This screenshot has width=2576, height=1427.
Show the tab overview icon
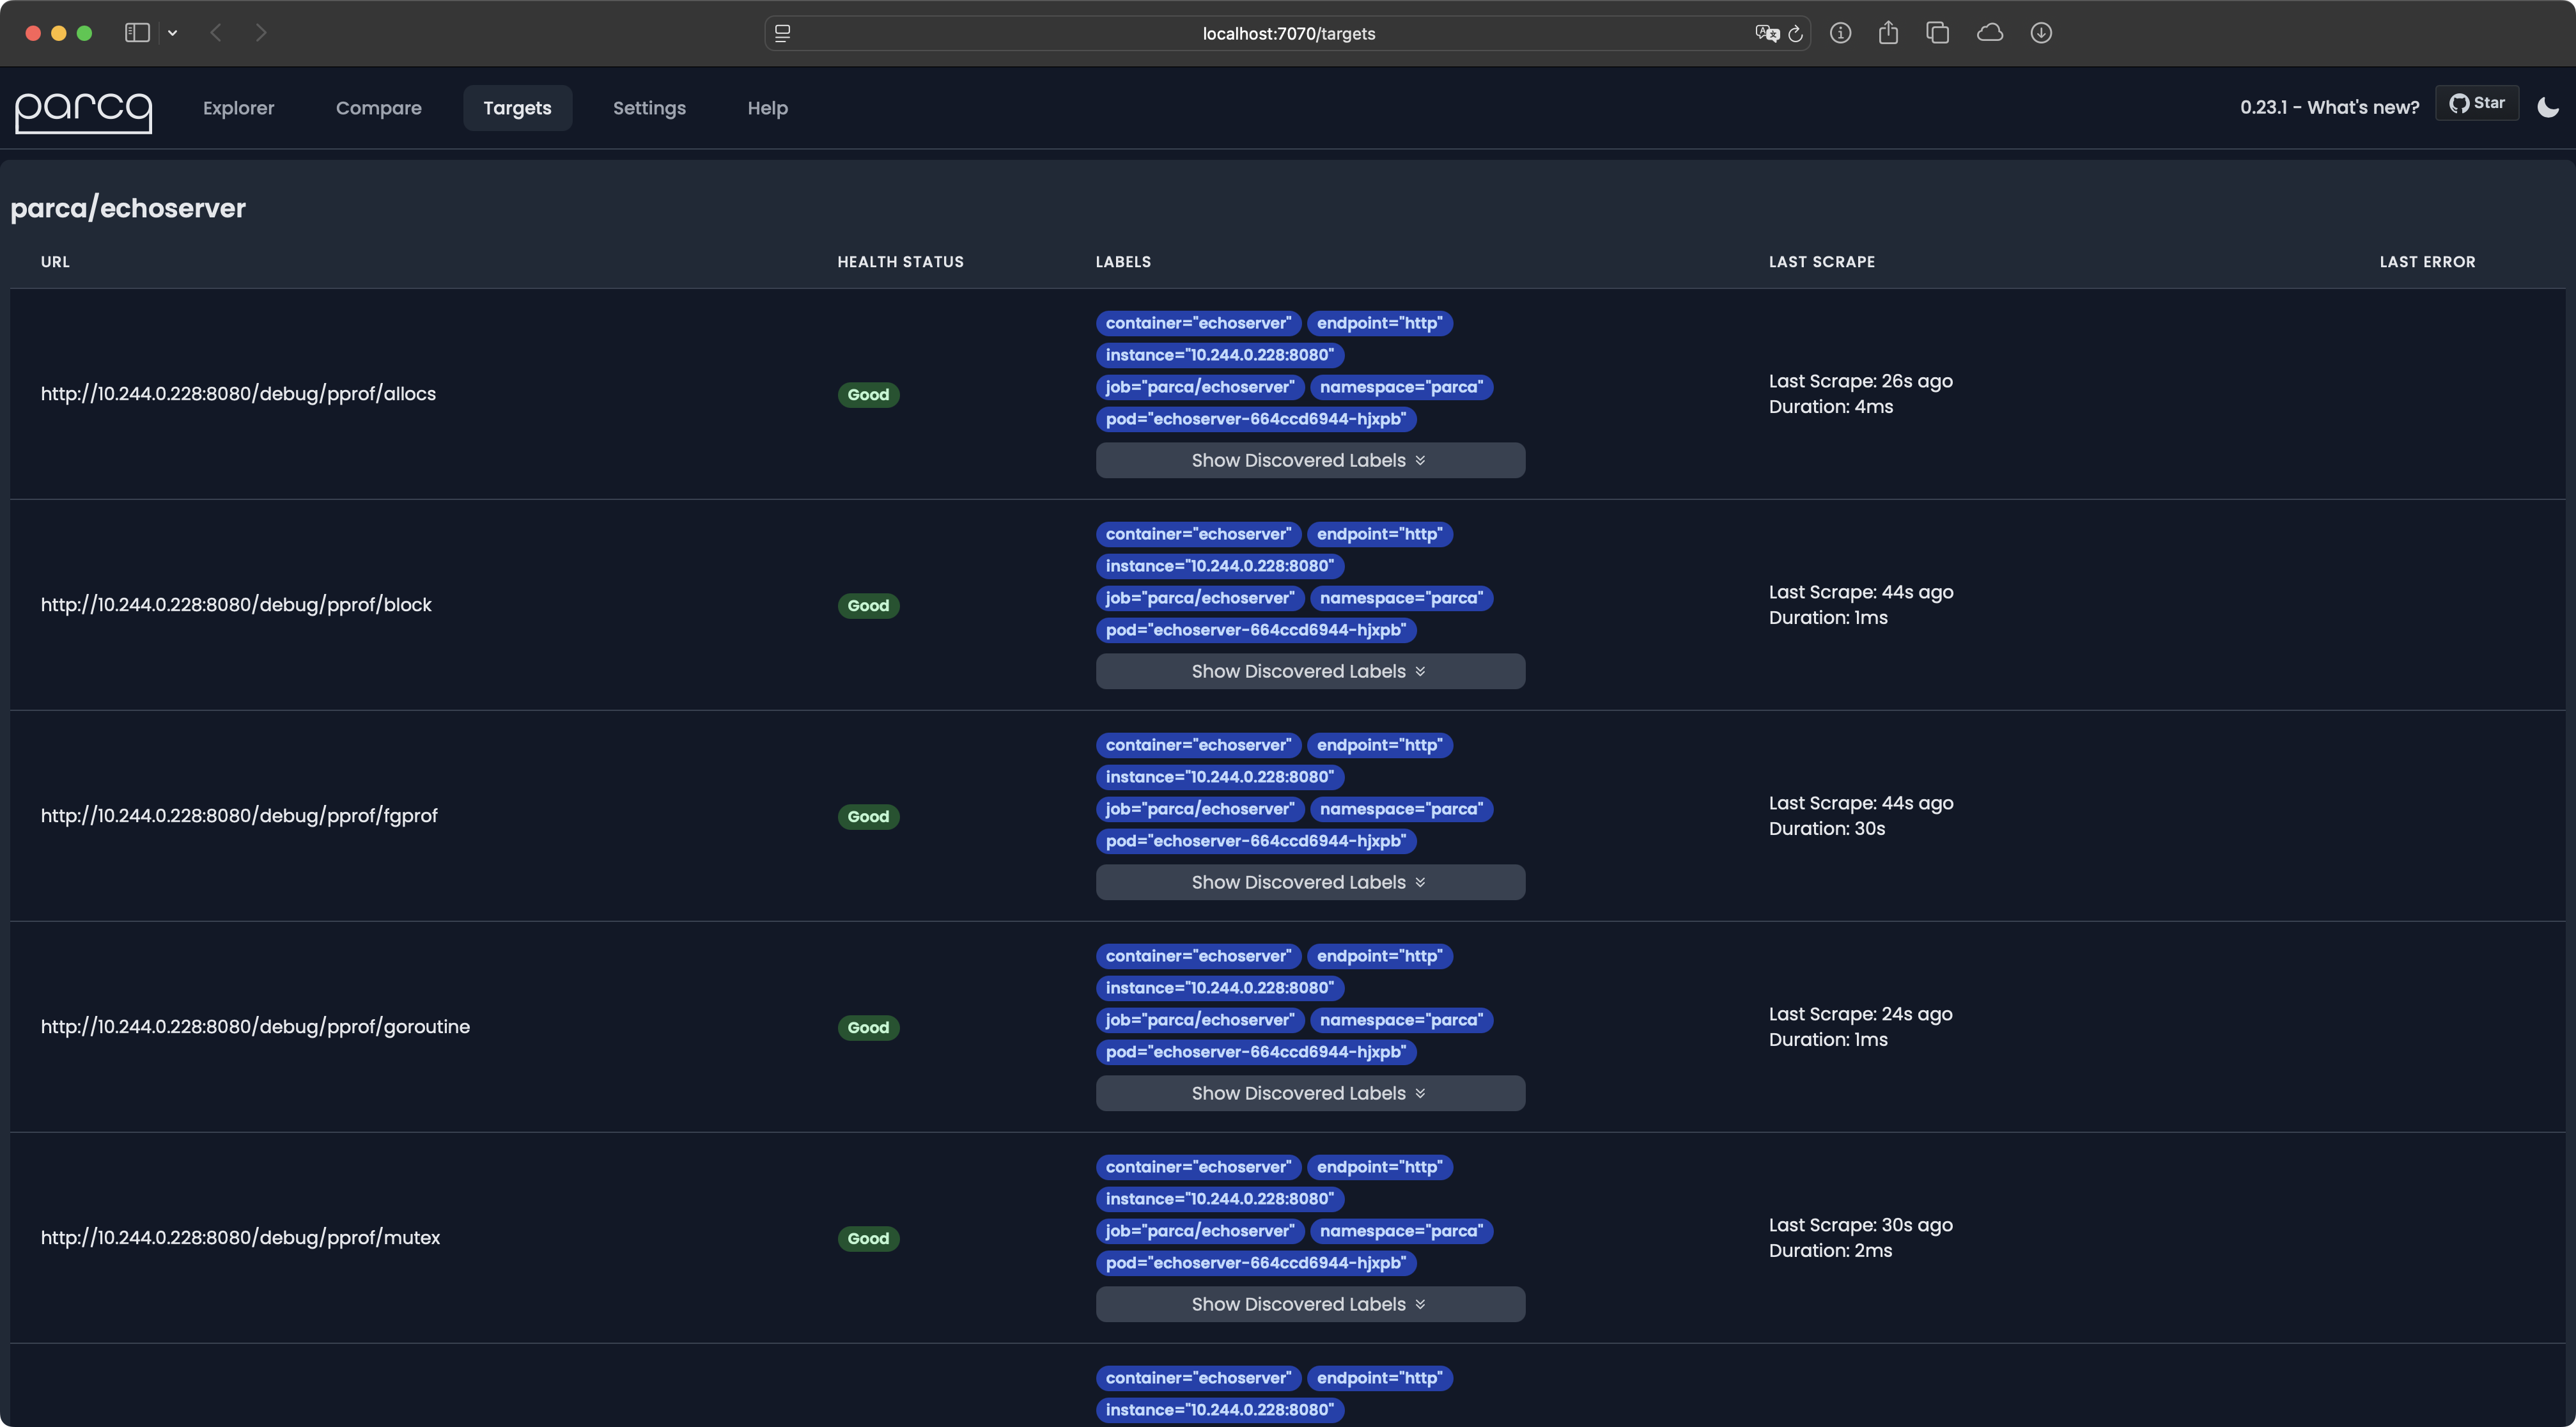(1937, 33)
